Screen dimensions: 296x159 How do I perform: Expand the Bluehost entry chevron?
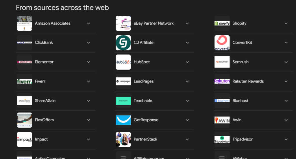tap(286, 101)
